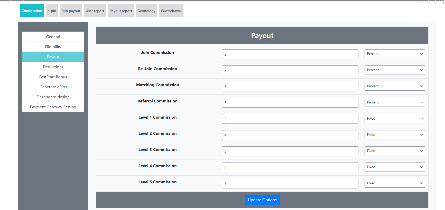Select the Geonology tab

146,11
